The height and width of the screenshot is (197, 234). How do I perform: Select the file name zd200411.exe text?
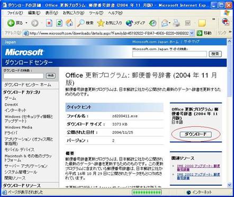(x=125, y=116)
